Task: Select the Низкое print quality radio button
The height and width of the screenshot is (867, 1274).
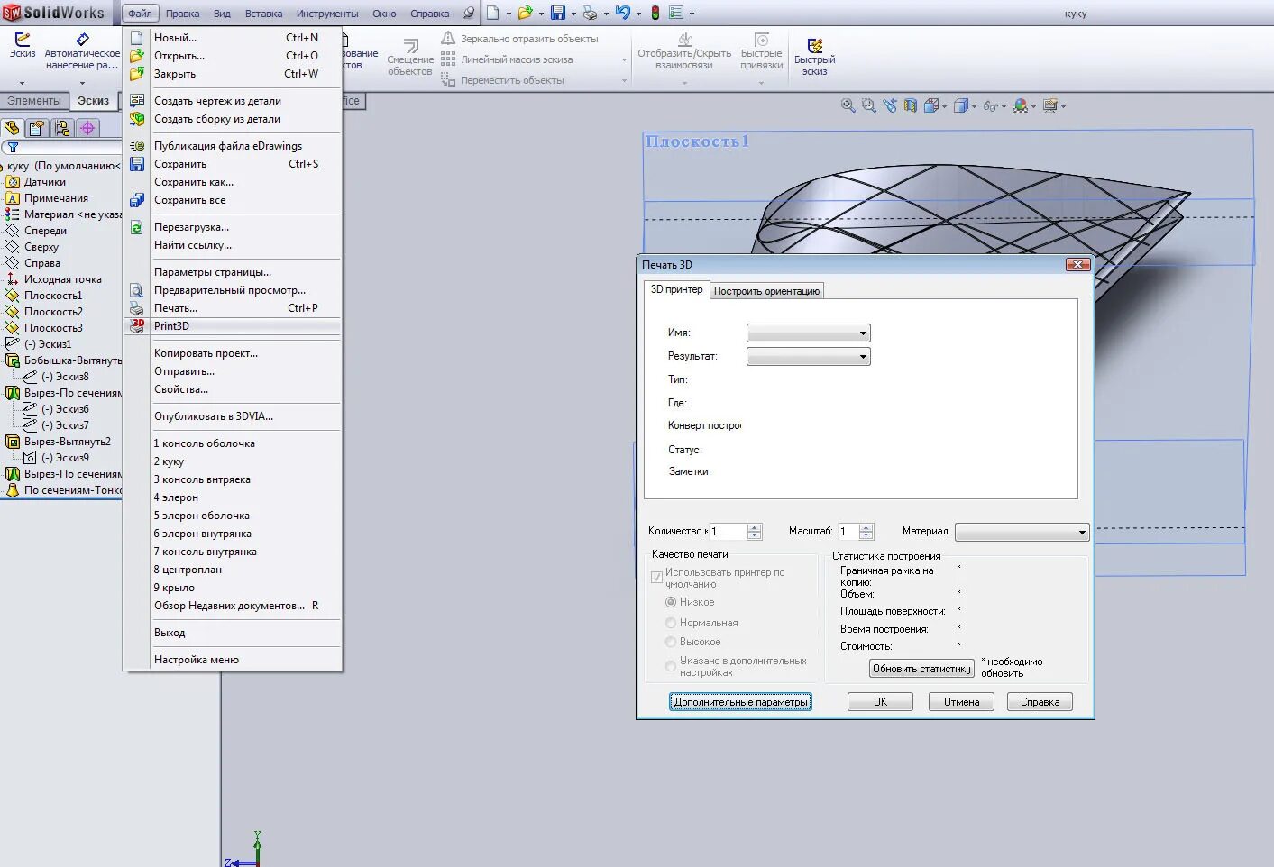Action: point(671,602)
